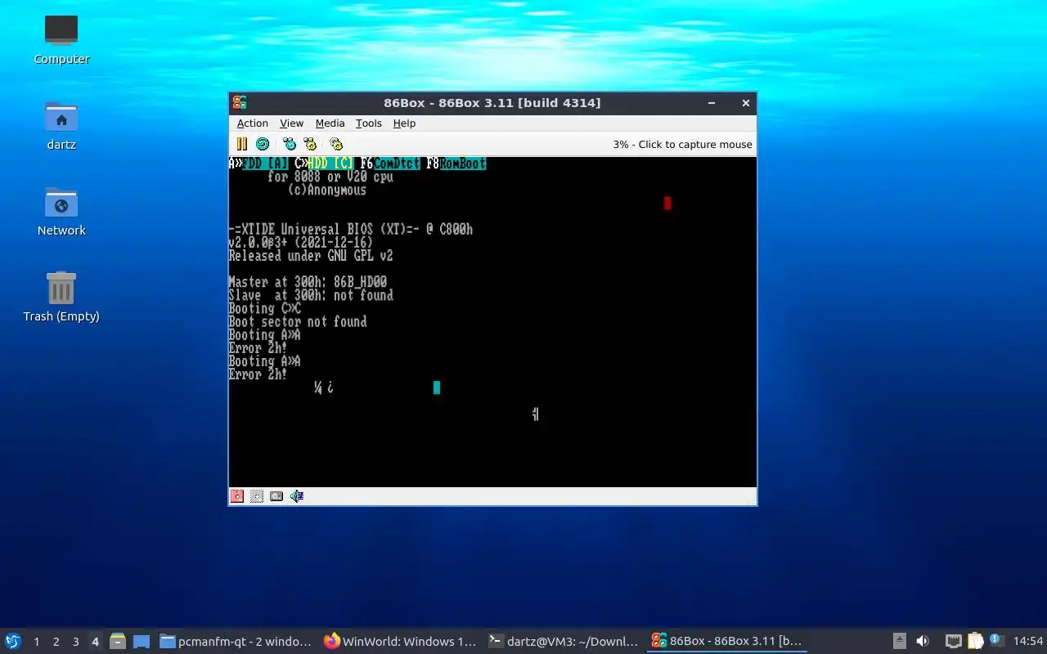Image resolution: width=1047 pixels, height=654 pixels.
Task: Open the Action menu
Action: click(253, 123)
